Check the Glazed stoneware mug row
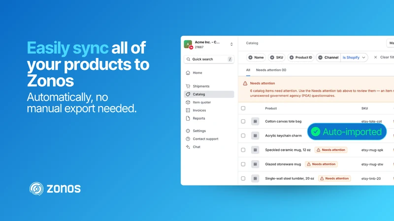Viewport: 394px width, 221px height. 243,164
